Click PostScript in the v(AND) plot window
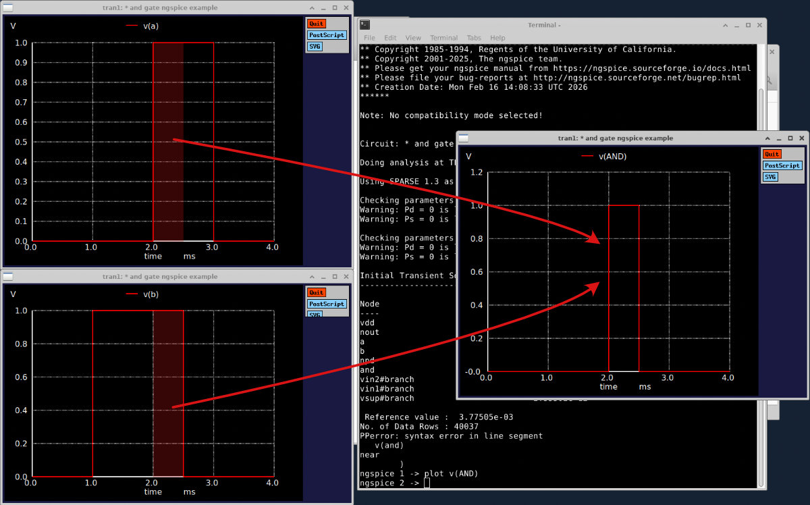Viewport: 810px width, 505px height. [x=782, y=165]
